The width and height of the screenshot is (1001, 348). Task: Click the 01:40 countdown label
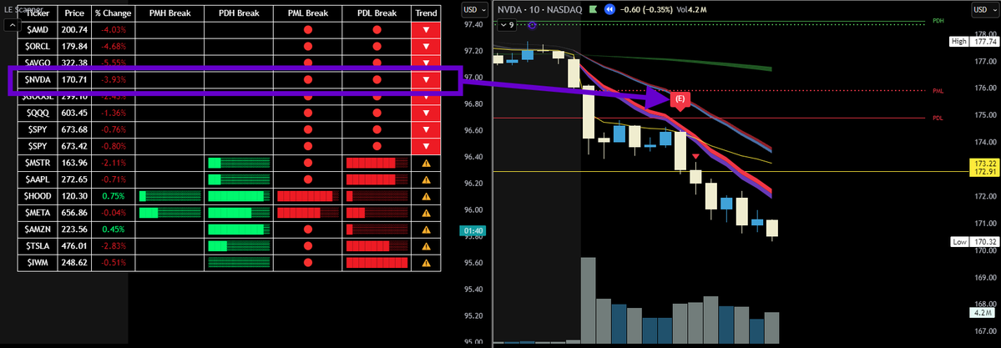click(475, 230)
